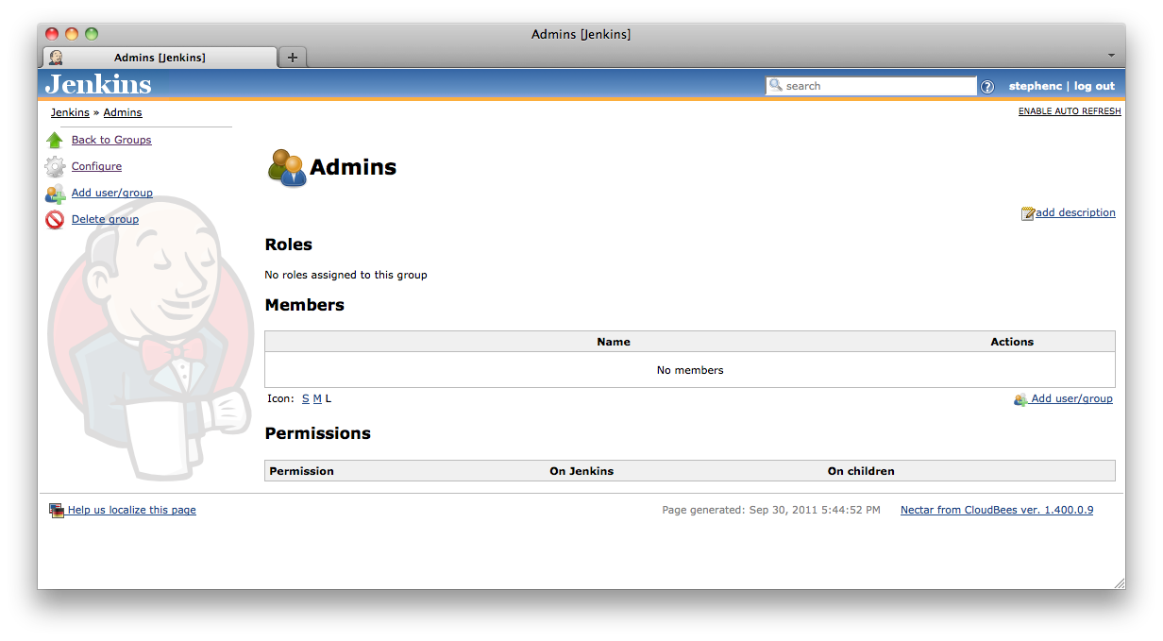Click the Name column header
This screenshot has height=641, width=1163.
point(614,342)
